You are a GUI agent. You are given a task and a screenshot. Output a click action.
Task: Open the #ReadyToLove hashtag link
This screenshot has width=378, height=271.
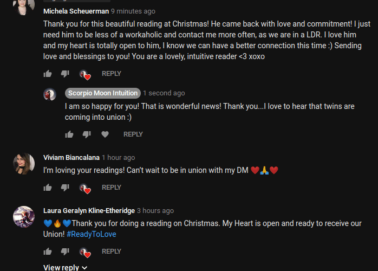pyautogui.click(x=92, y=234)
